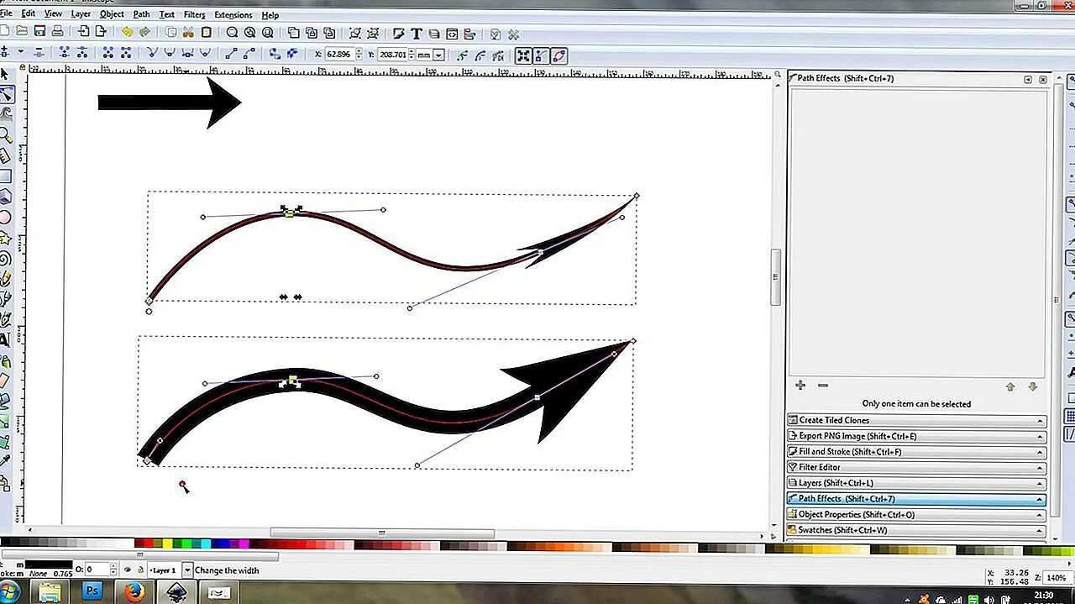
Task: Click the opacity O: input field
Action: (97, 570)
